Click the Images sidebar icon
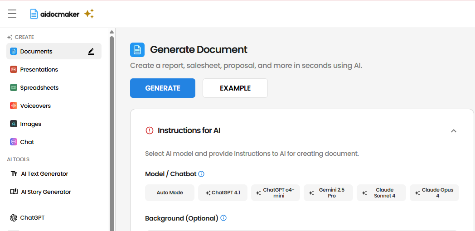 14,124
